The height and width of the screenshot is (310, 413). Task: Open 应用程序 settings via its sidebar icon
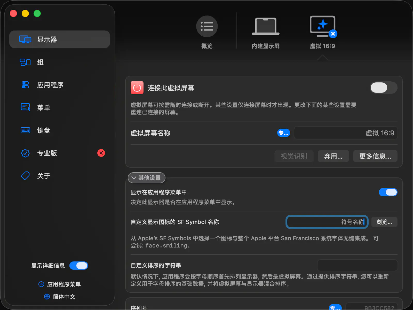[25, 85]
